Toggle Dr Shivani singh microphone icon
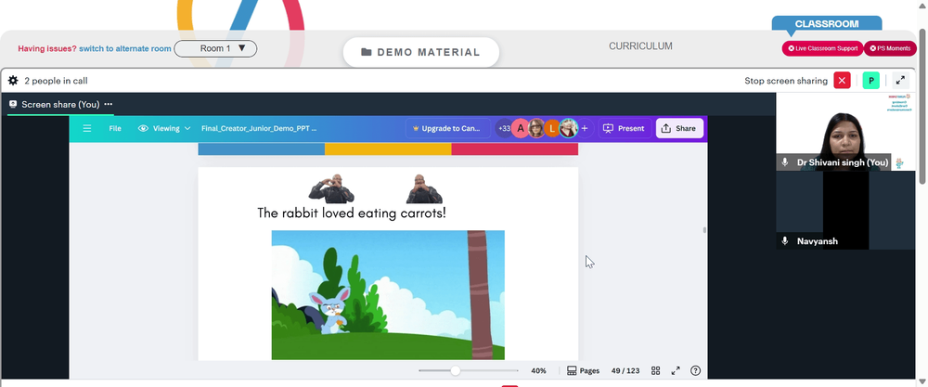The image size is (928, 387). coord(785,162)
